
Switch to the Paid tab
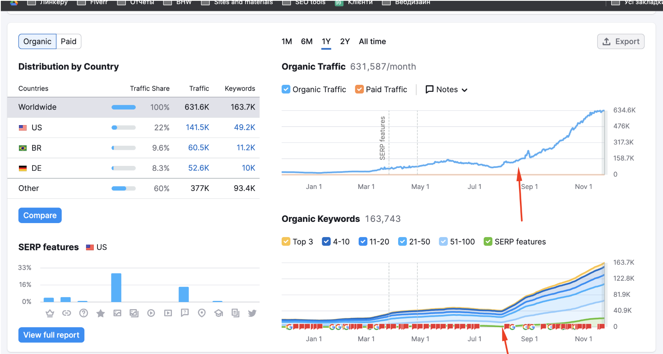point(69,42)
